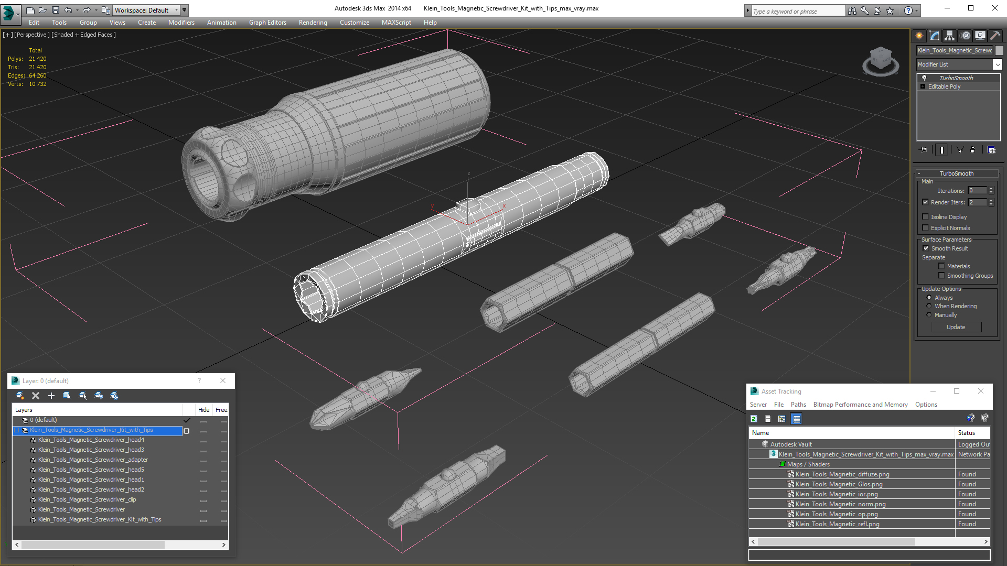This screenshot has width=1007, height=566.
Task: Open the MAXScript menu
Action: click(x=396, y=23)
